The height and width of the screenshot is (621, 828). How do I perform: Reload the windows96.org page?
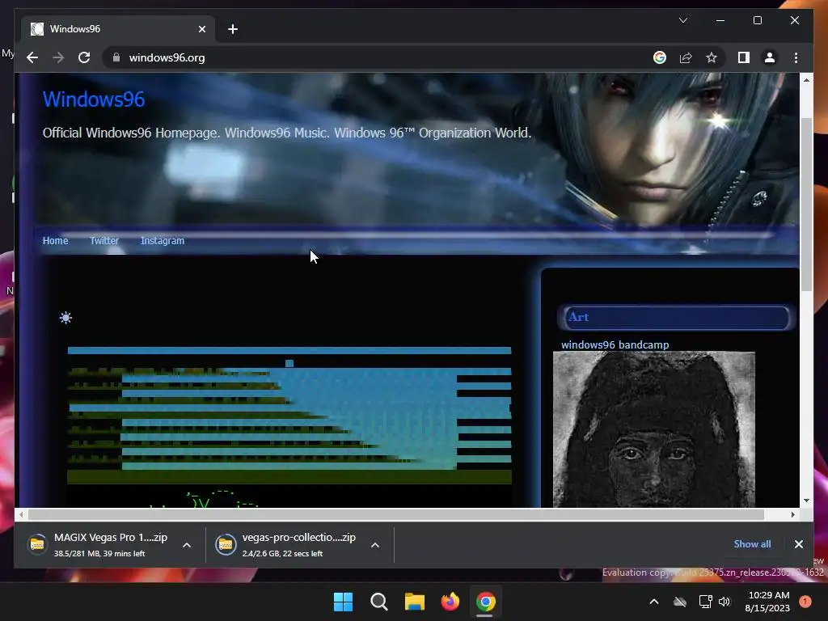click(84, 57)
